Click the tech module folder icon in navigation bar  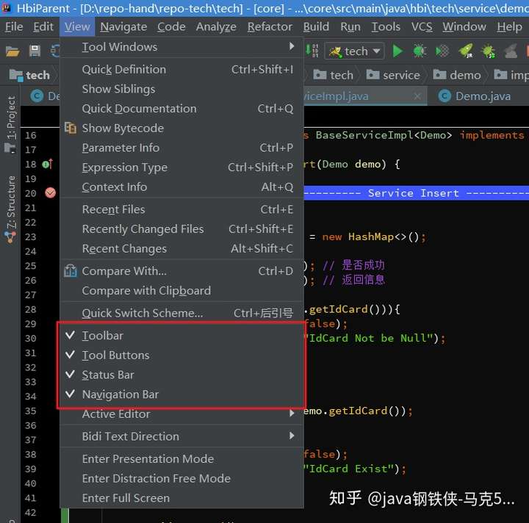[x=16, y=75]
